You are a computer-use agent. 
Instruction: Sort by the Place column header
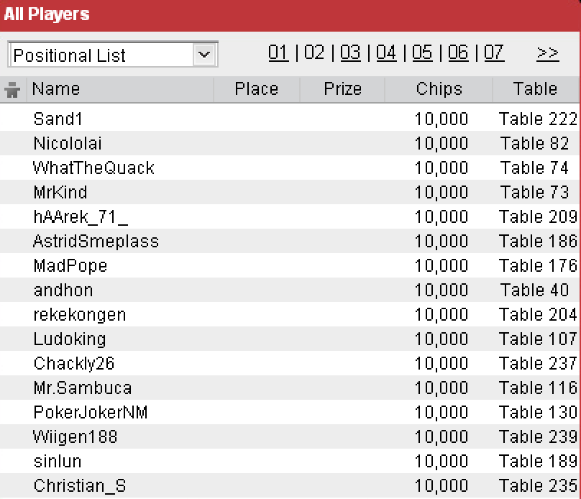257,90
